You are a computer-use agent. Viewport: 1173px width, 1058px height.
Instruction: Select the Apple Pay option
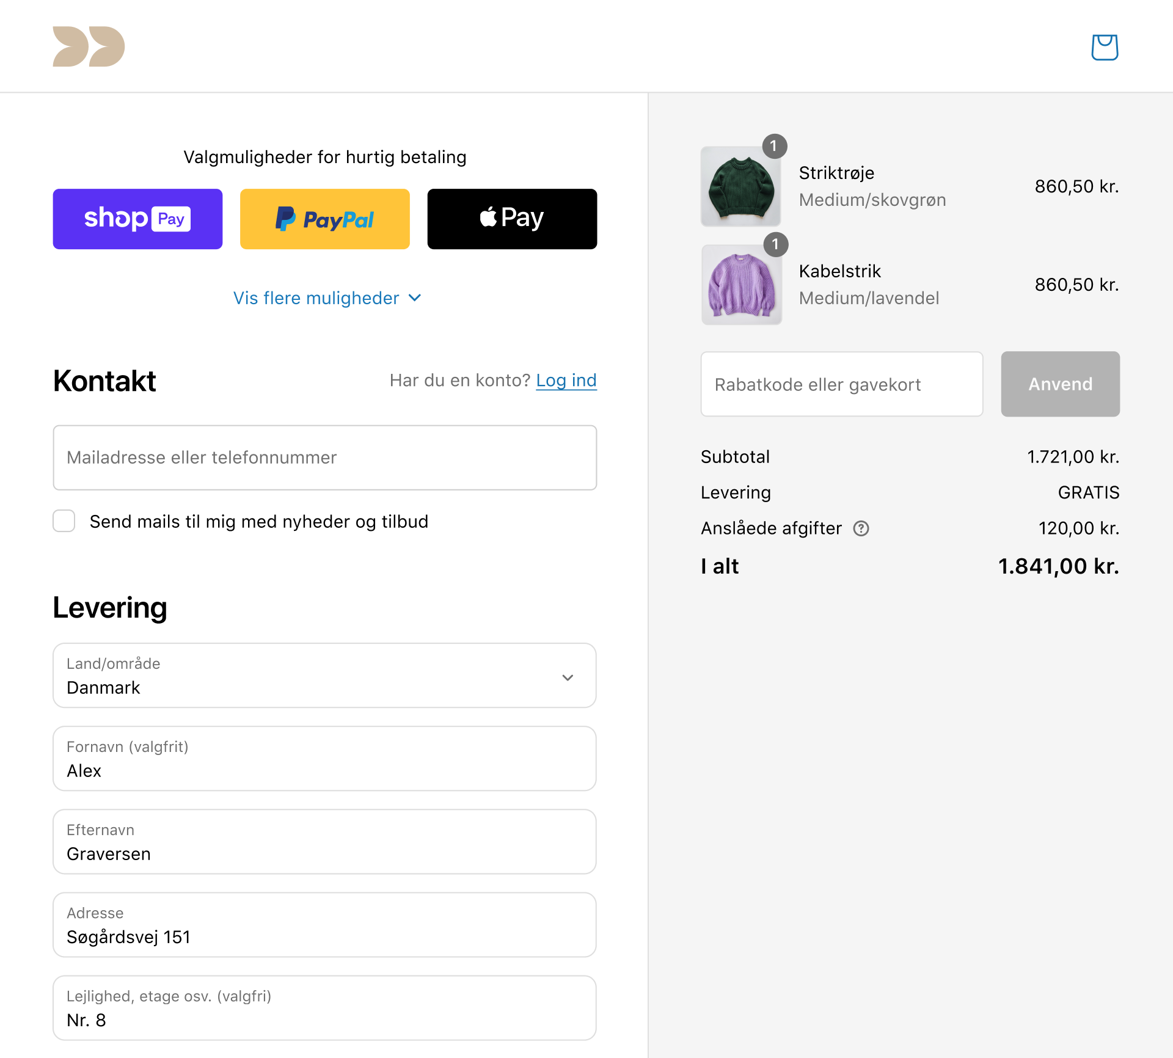point(512,219)
